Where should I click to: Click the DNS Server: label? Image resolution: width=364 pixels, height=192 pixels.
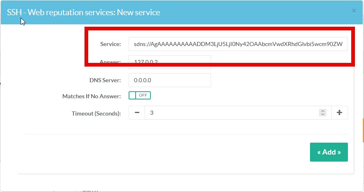(105, 80)
